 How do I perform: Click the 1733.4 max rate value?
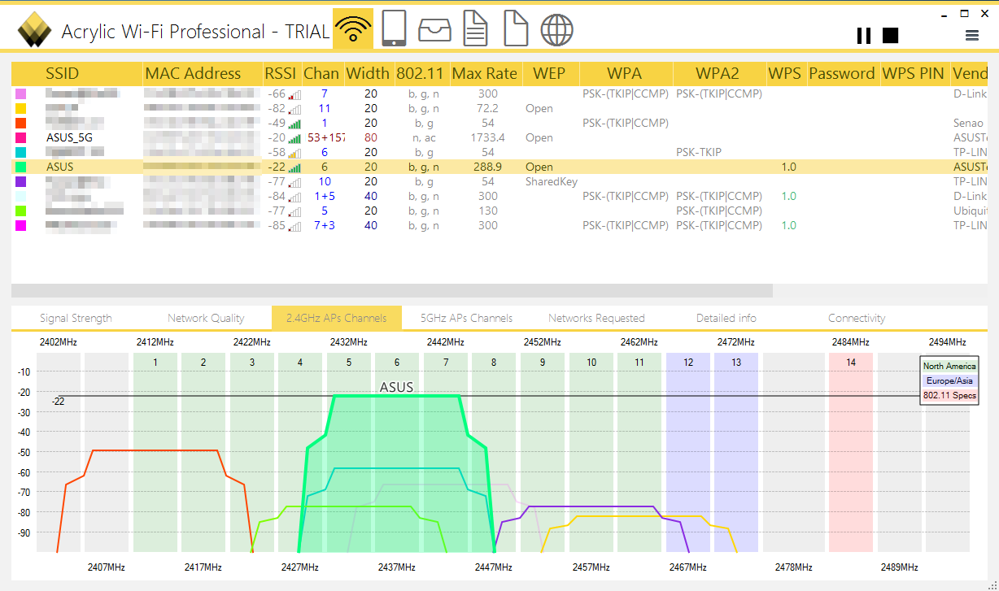487,137
